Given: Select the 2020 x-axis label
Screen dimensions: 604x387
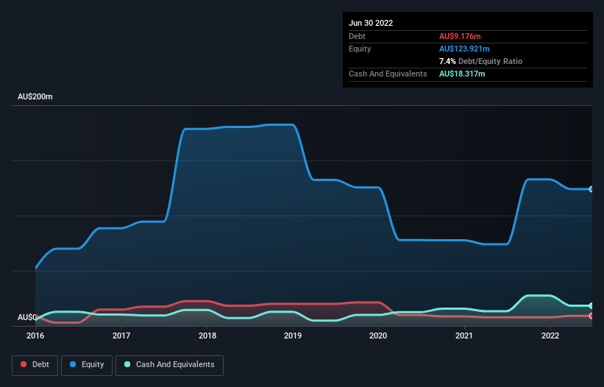Looking at the screenshot, I should 378,335.
